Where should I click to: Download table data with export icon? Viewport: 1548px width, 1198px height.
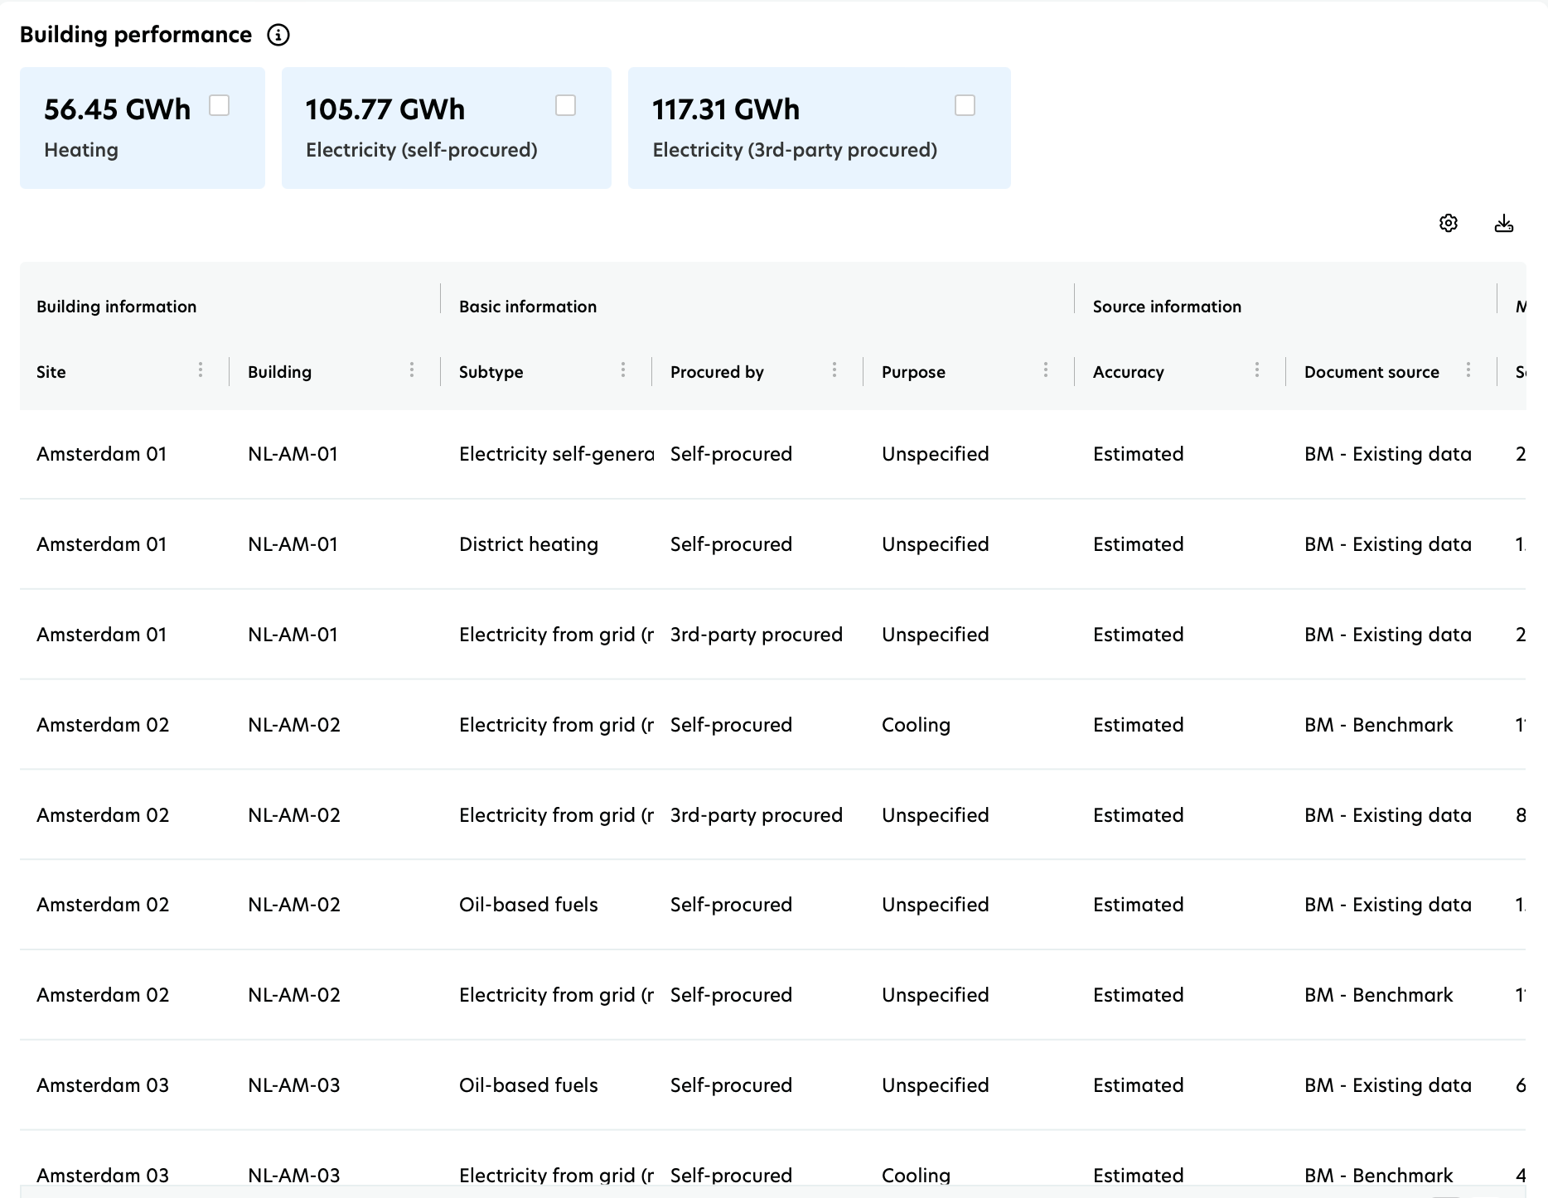point(1504,224)
